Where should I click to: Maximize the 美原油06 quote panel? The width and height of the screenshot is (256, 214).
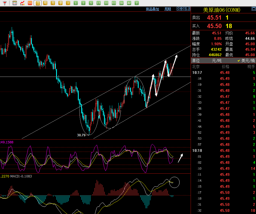(x=254, y=9)
